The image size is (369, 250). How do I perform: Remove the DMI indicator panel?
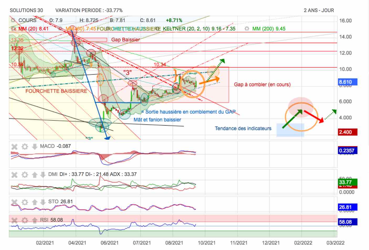coord(14,175)
